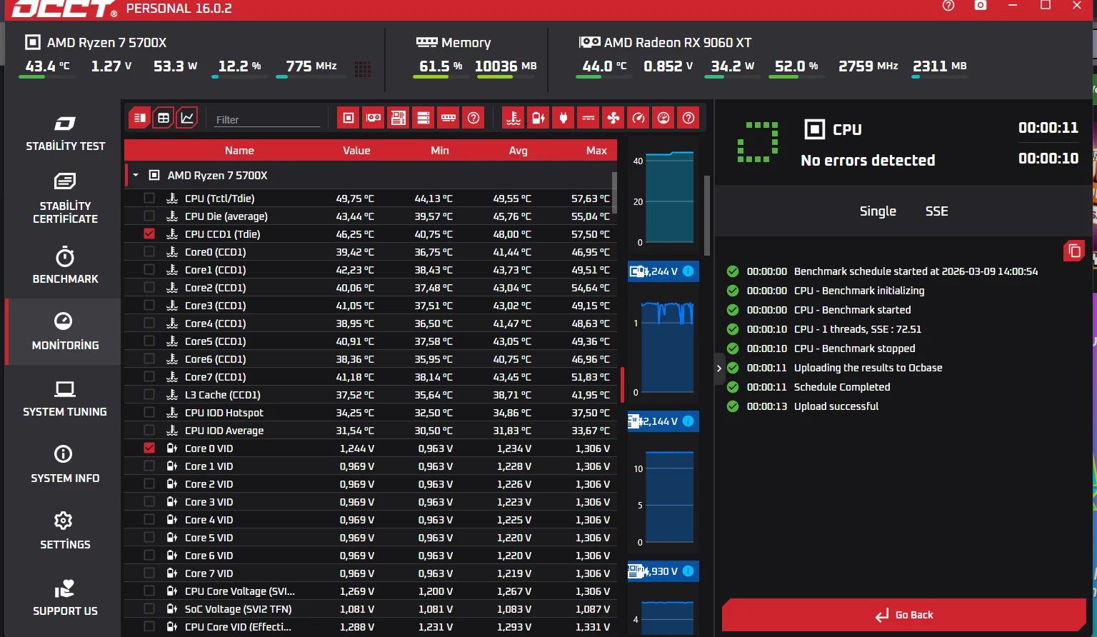Check the CPU Die (average) checkbox
Screen dimensions: 1097x637
[x=149, y=216]
